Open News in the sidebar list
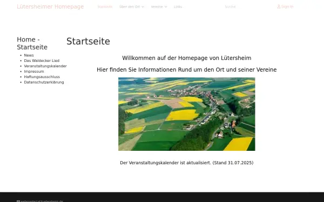Viewport: 324px width, 202px height. tap(29, 55)
